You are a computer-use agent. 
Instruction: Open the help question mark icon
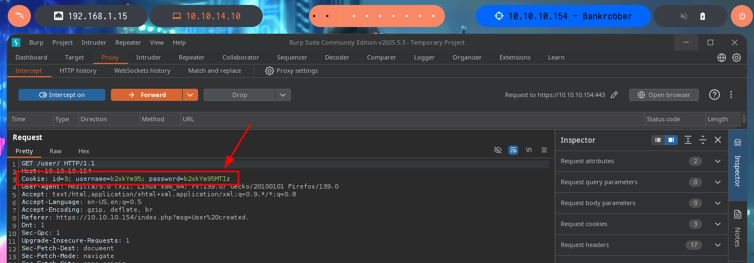coord(714,95)
